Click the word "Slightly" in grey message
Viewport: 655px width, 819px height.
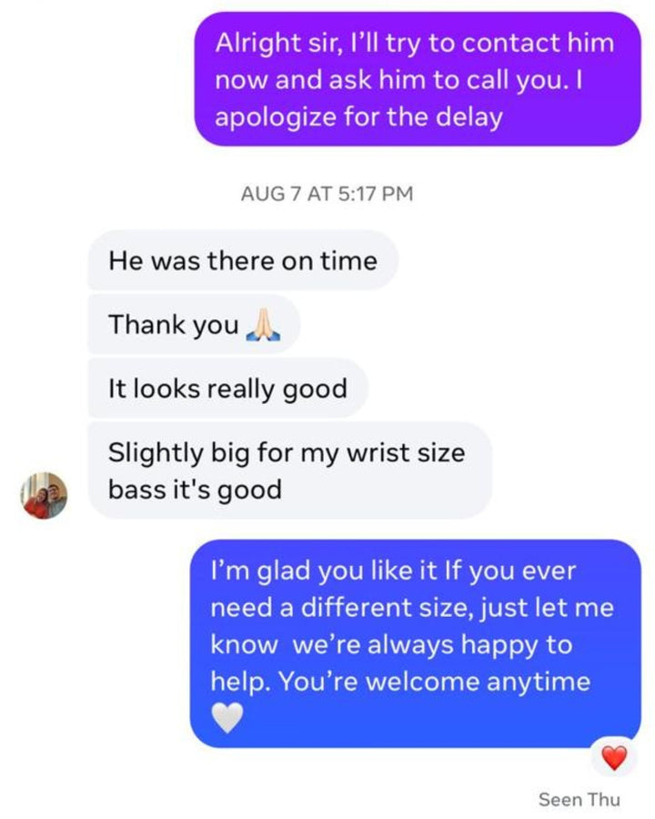coord(156,453)
